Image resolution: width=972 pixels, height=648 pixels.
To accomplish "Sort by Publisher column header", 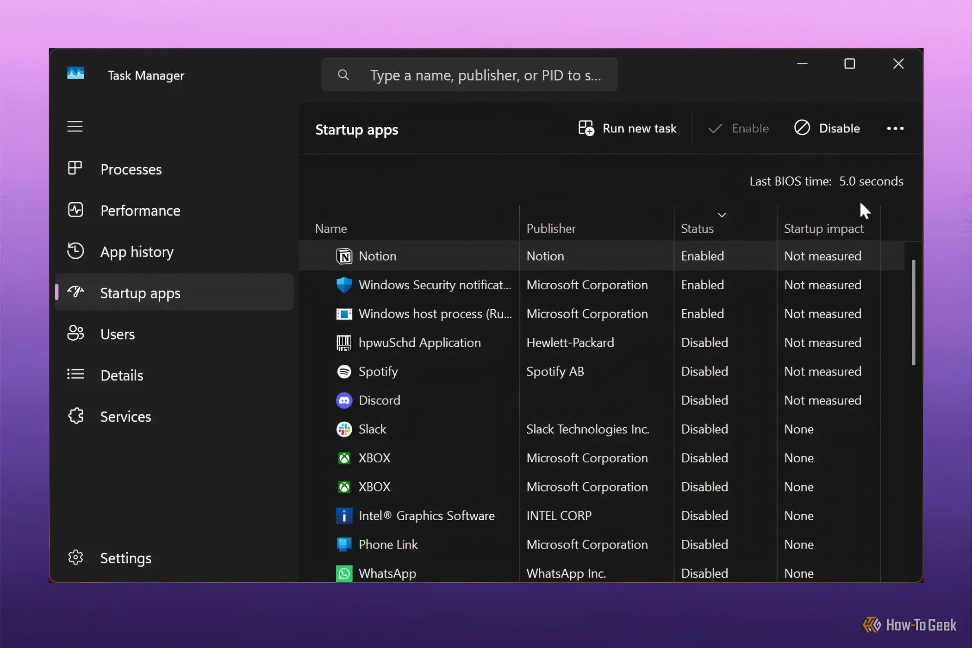I will pos(551,228).
